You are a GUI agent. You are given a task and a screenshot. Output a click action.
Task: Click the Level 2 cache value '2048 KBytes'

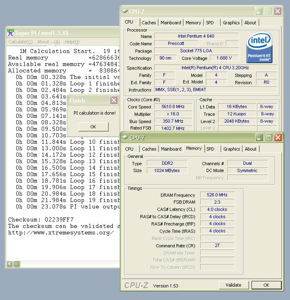tap(237, 121)
